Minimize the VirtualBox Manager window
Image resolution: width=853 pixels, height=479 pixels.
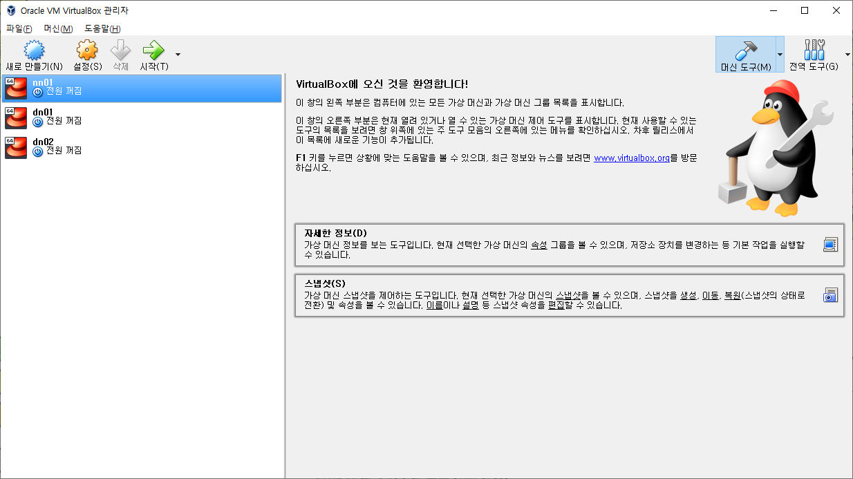(x=773, y=10)
